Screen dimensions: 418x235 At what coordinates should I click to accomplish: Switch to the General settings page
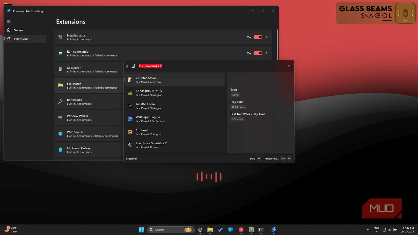(19, 30)
